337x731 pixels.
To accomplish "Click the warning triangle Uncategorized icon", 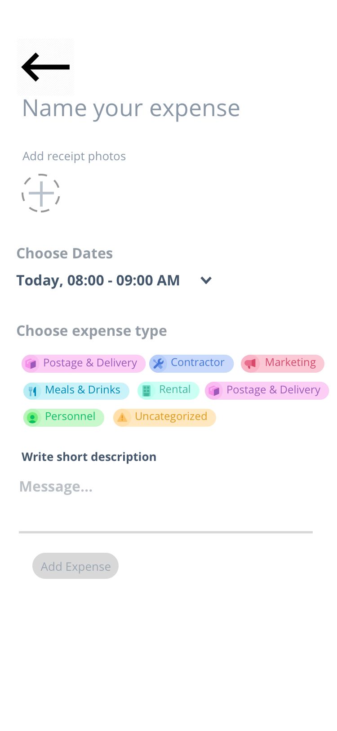I will pos(122,417).
